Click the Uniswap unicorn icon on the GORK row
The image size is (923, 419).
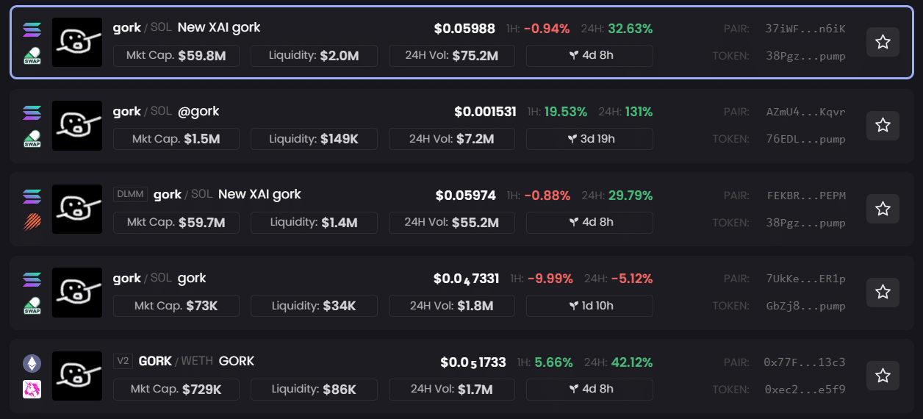pyautogui.click(x=32, y=389)
